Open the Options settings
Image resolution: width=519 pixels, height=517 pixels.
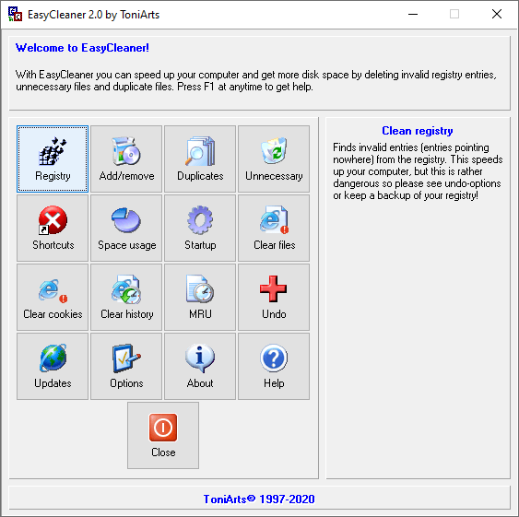coord(126,367)
